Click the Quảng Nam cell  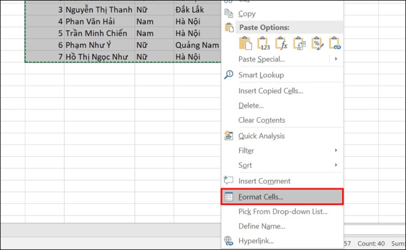[x=197, y=45]
